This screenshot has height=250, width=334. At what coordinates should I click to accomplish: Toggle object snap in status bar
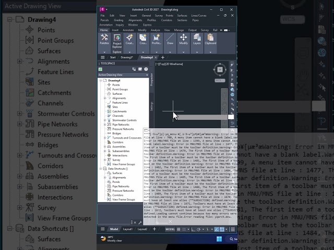pos(222,229)
